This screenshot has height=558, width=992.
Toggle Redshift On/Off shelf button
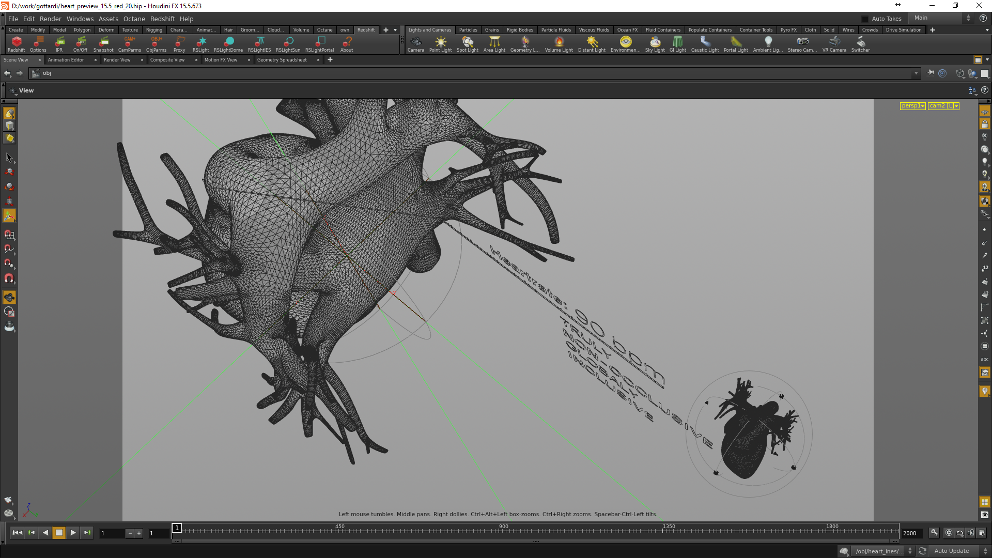point(80,44)
